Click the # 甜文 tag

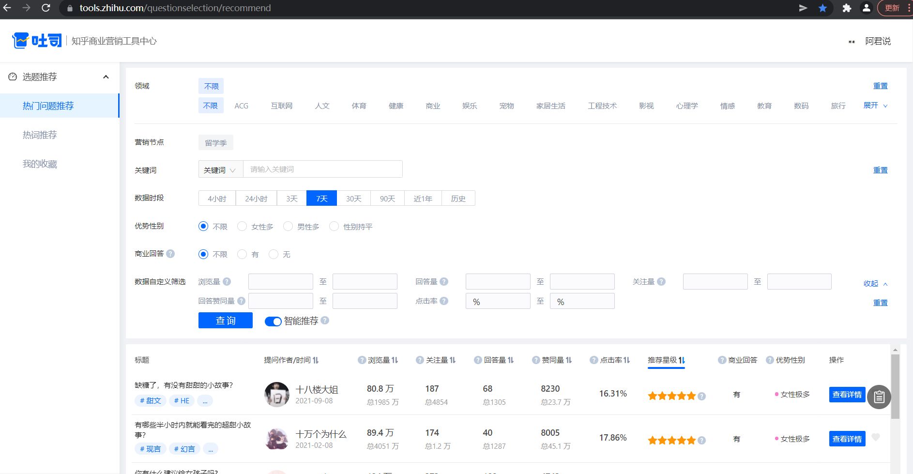pos(151,400)
